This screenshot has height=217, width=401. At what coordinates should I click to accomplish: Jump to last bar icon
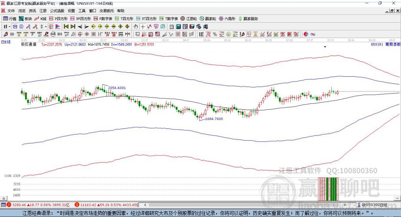coord(73,27)
